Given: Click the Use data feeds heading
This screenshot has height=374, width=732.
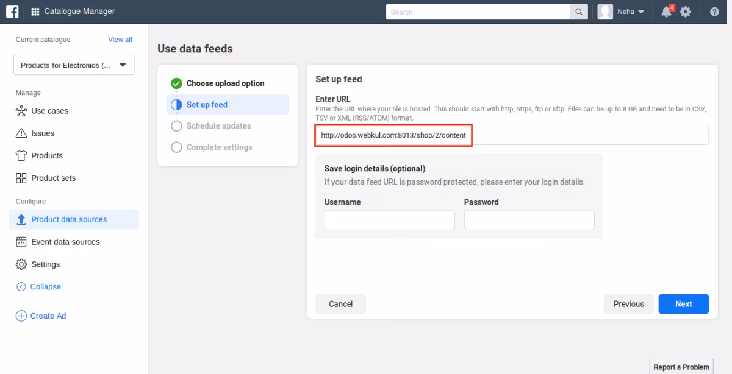Looking at the screenshot, I should tap(195, 49).
